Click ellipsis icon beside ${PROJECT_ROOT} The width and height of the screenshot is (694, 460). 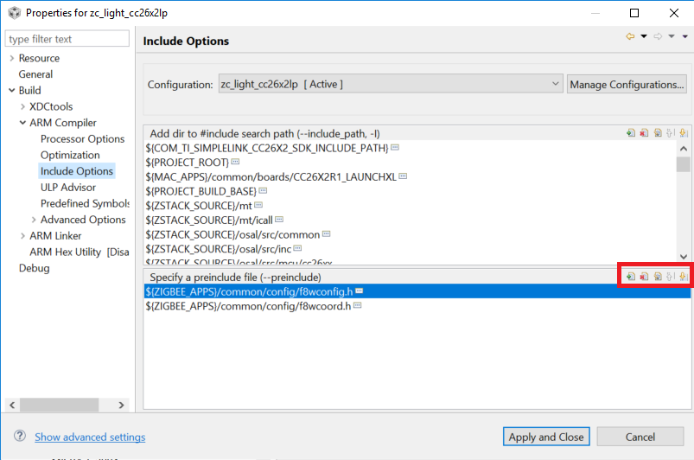point(235,162)
